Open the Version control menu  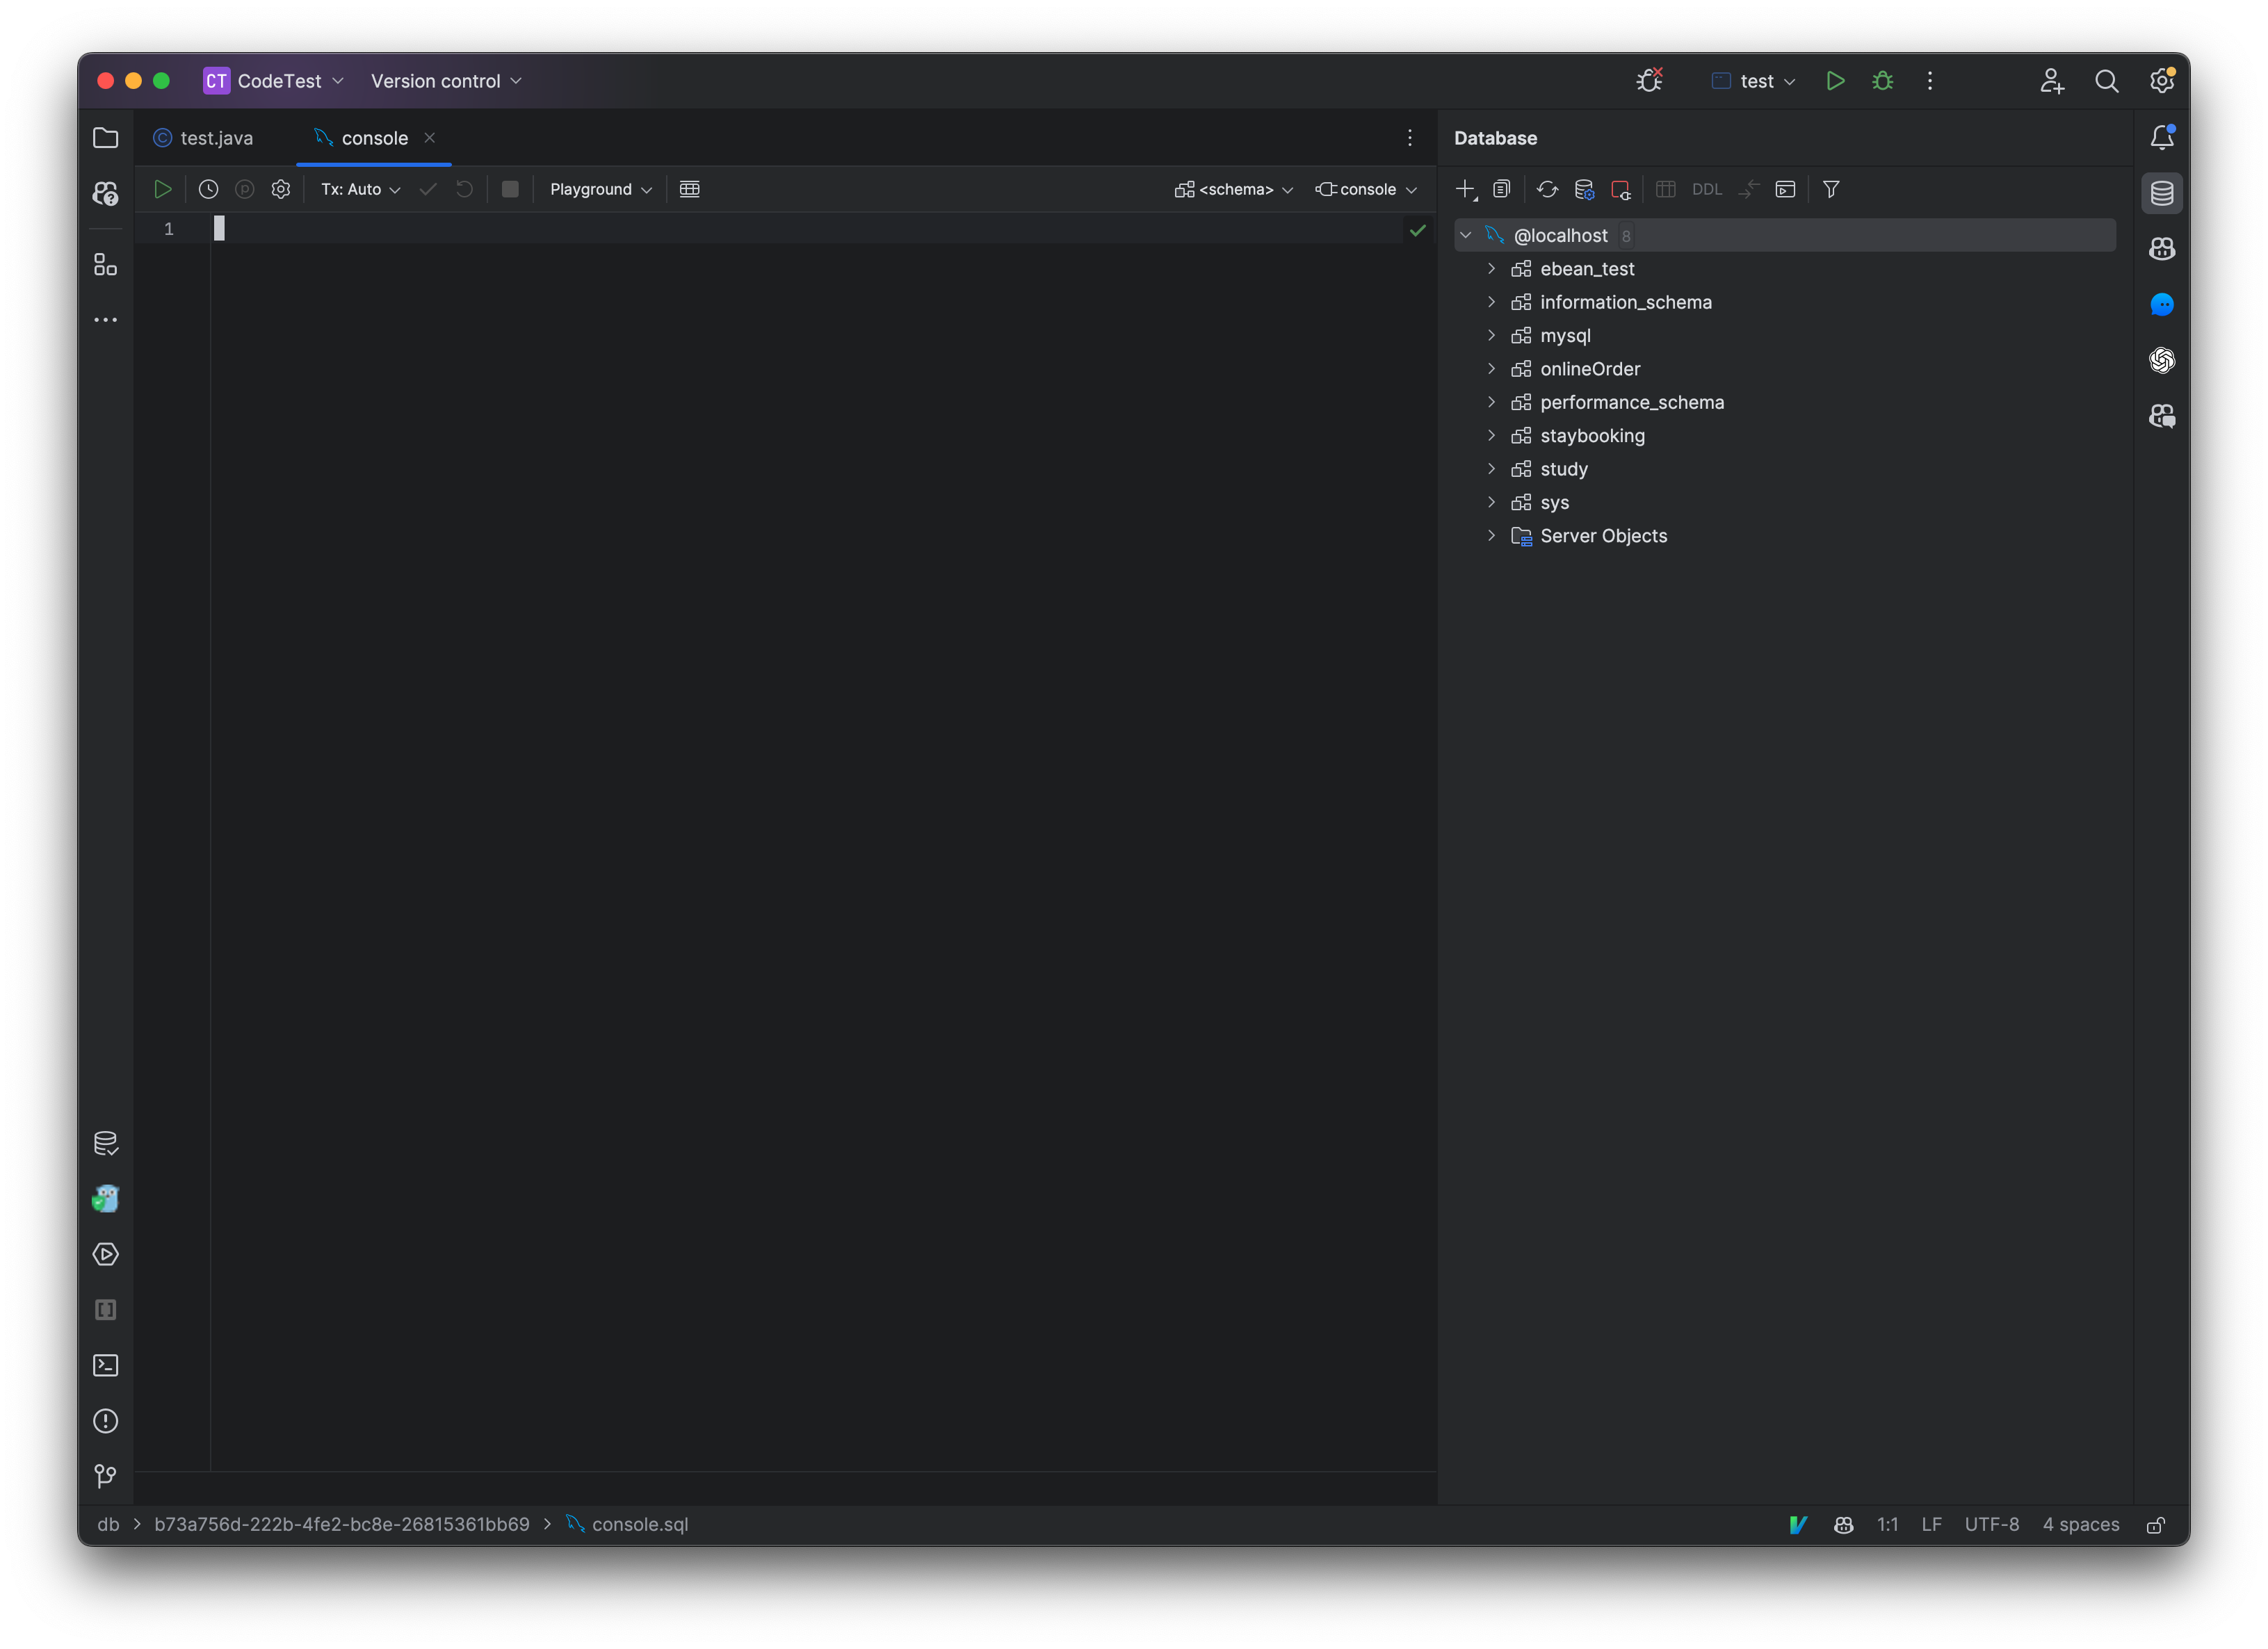click(445, 81)
